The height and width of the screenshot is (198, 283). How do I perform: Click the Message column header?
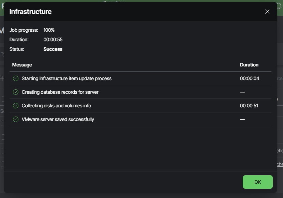[22, 65]
